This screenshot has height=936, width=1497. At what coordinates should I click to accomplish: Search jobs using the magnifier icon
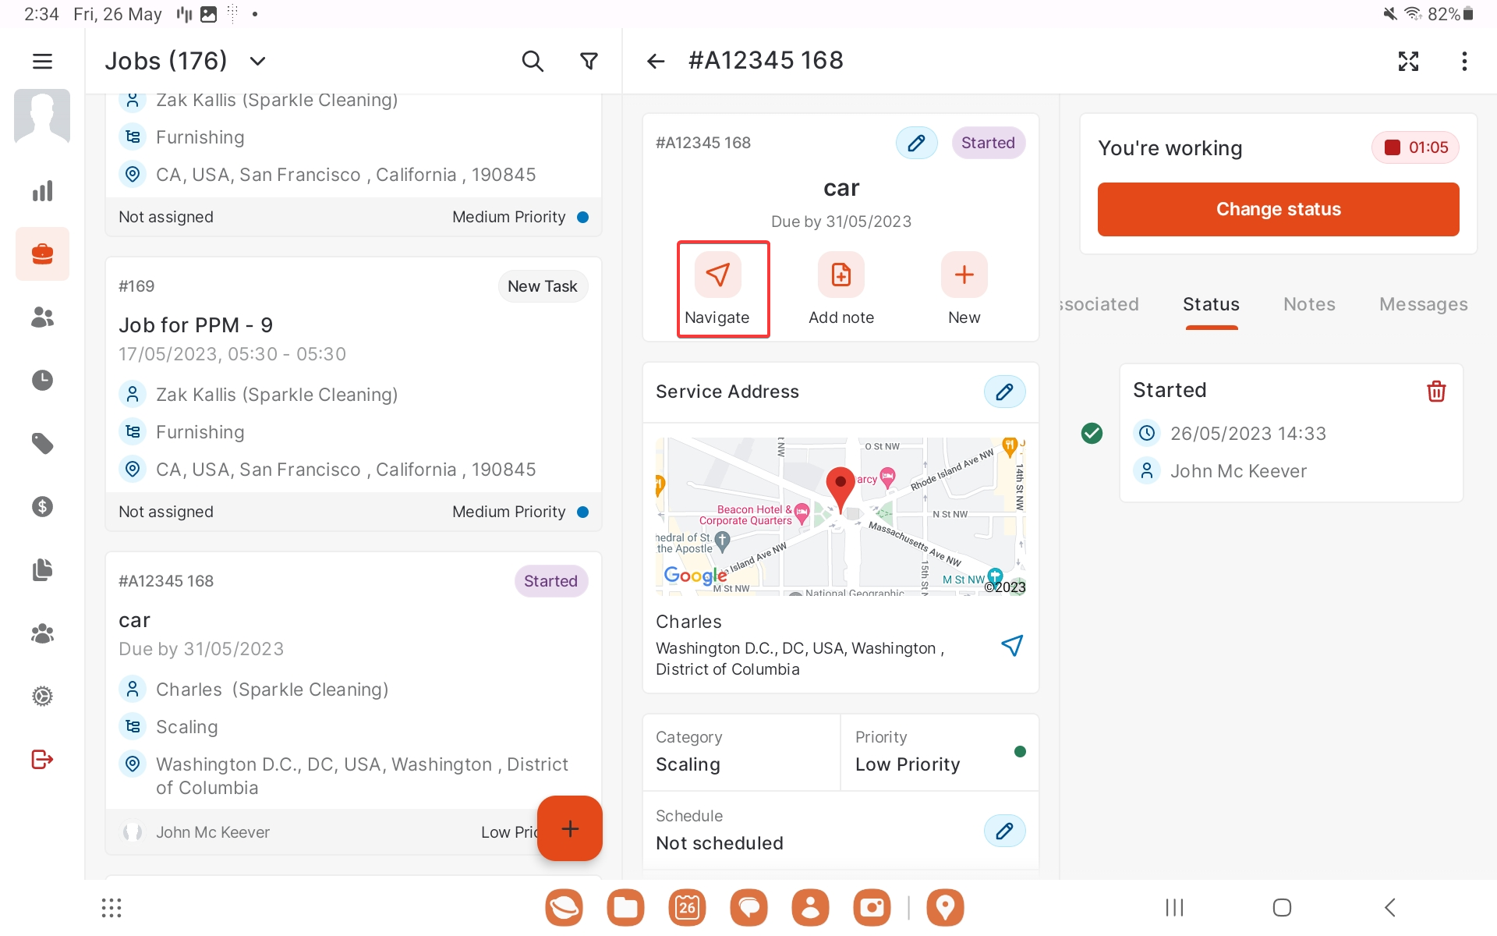533,61
